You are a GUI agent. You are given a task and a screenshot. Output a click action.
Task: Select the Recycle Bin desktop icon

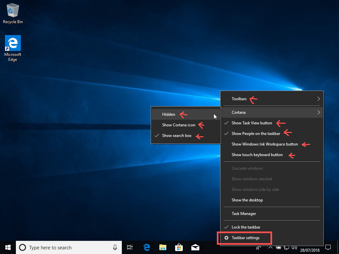click(x=13, y=13)
